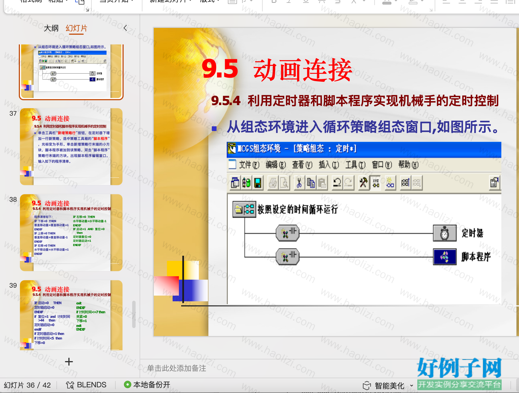Click 工具(T) menu in the MCGS picture

pyautogui.click(x=355, y=165)
